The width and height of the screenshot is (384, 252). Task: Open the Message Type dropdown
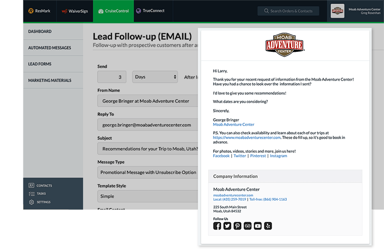148,172
